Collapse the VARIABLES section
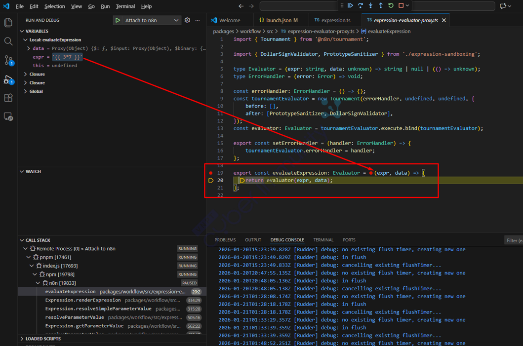 tap(22, 31)
